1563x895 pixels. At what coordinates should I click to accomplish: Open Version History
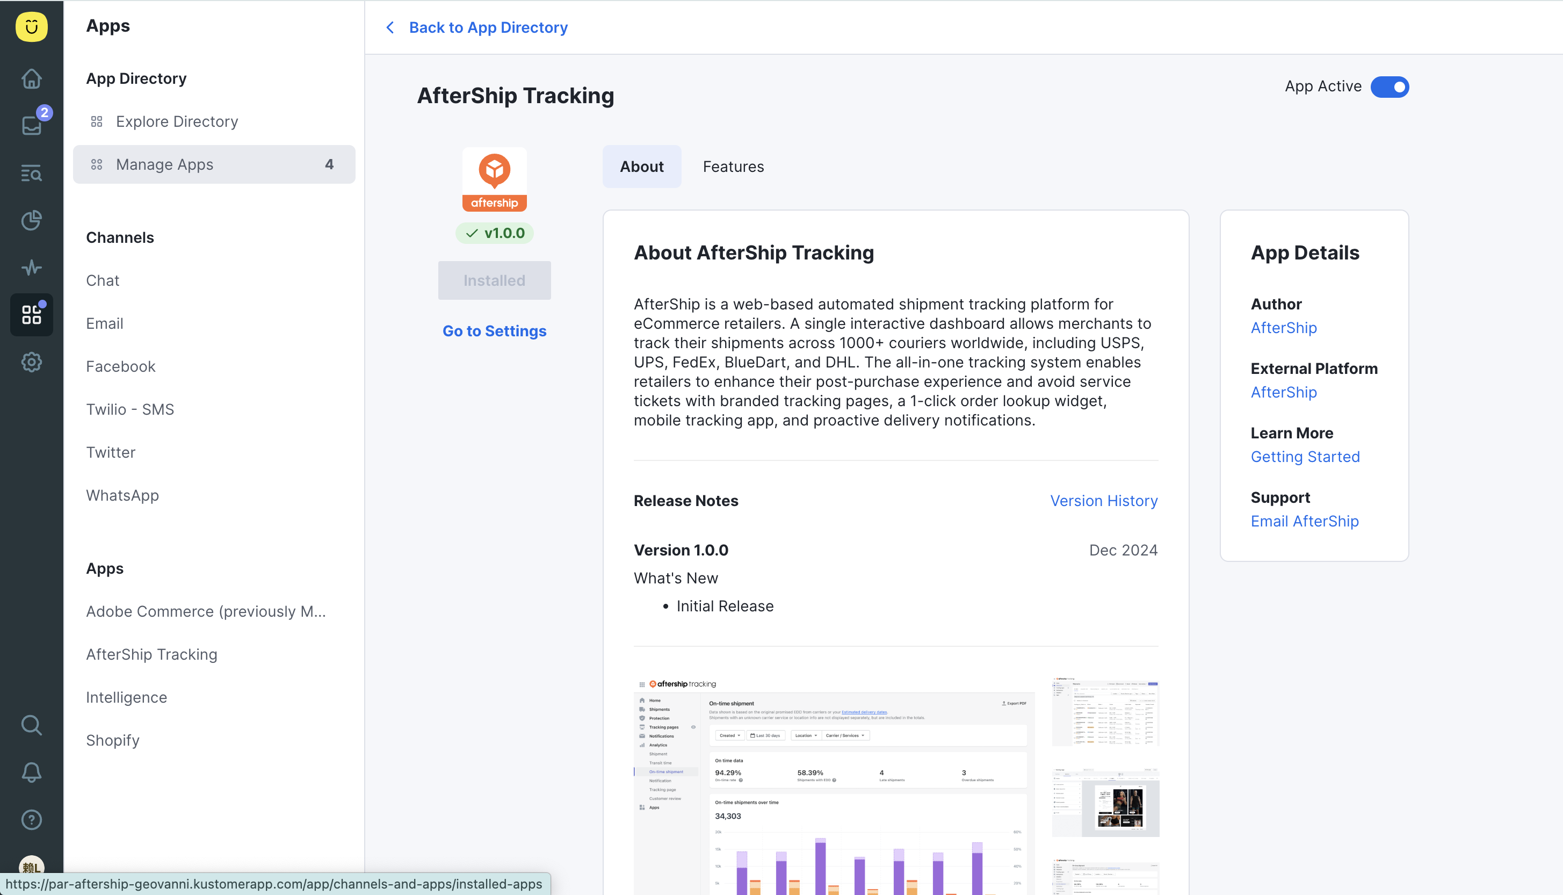pyautogui.click(x=1104, y=500)
